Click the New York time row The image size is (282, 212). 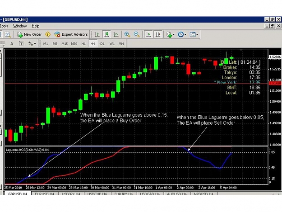pyautogui.click(x=237, y=82)
